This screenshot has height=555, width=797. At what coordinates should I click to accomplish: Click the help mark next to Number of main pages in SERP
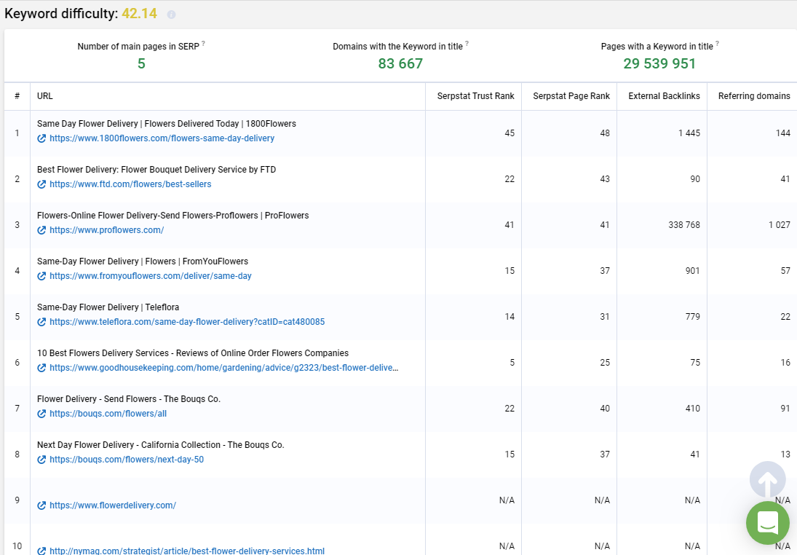203,43
